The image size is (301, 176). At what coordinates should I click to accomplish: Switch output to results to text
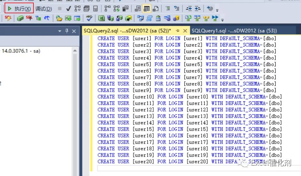point(137,9)
